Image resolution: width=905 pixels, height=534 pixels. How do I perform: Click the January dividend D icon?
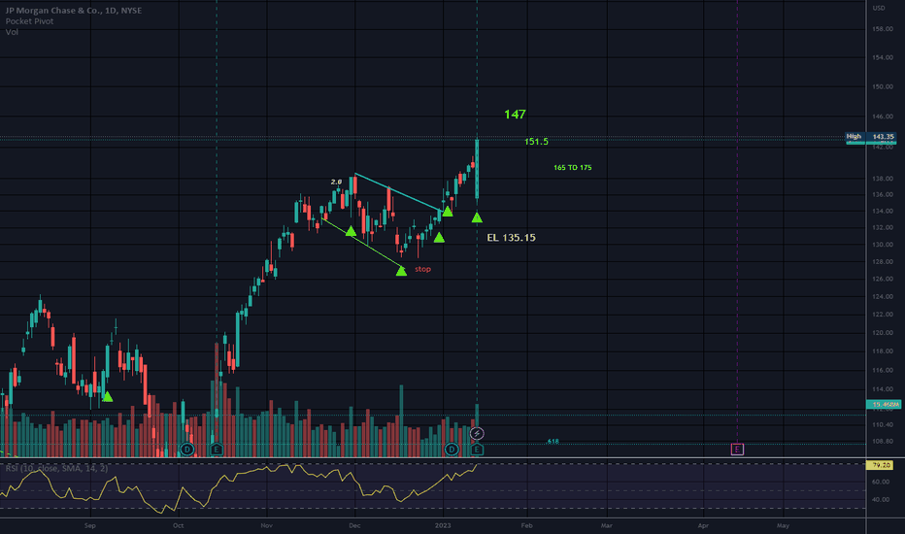[x=452, y=450]
